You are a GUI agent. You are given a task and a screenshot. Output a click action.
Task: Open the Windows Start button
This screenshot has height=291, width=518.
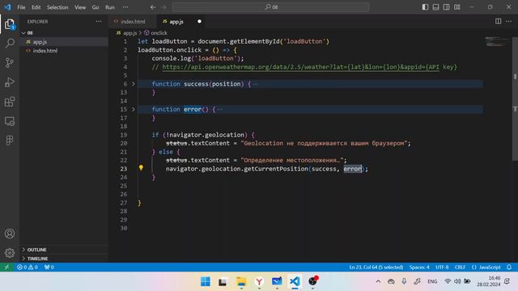pyautogui.click(x=206, y=281)
